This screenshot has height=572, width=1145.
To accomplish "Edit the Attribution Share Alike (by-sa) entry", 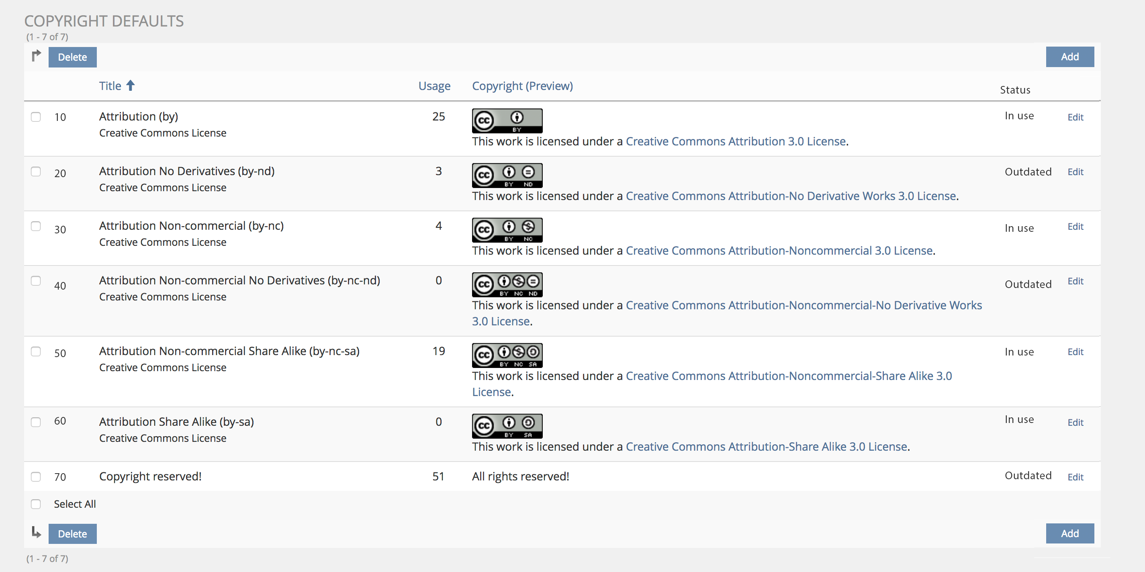I will pyautogui.click(x=1075, y=422).
